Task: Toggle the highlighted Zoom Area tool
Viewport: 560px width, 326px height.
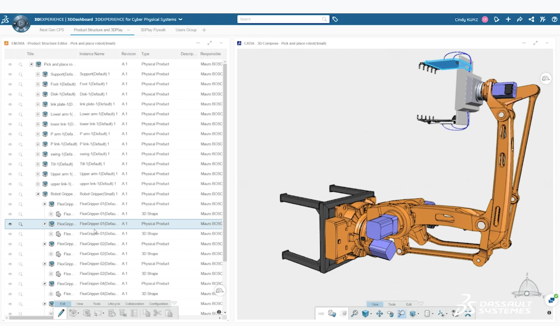Action: 402,314
